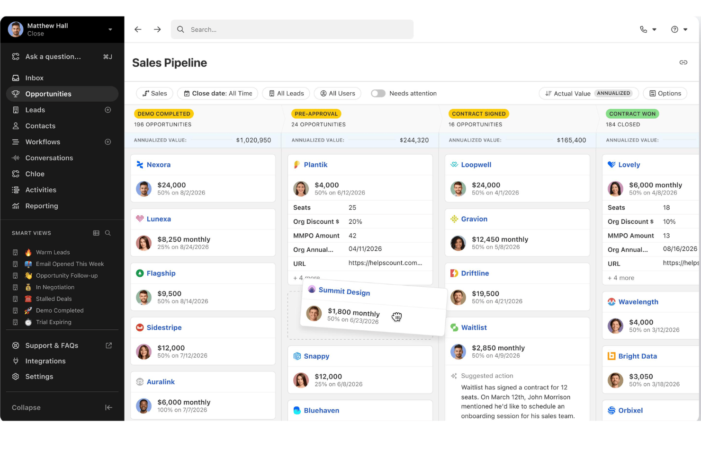Screen dimensions: 701x467
Task: Add a new workflow with plus icon
Action: click(108, 142)
